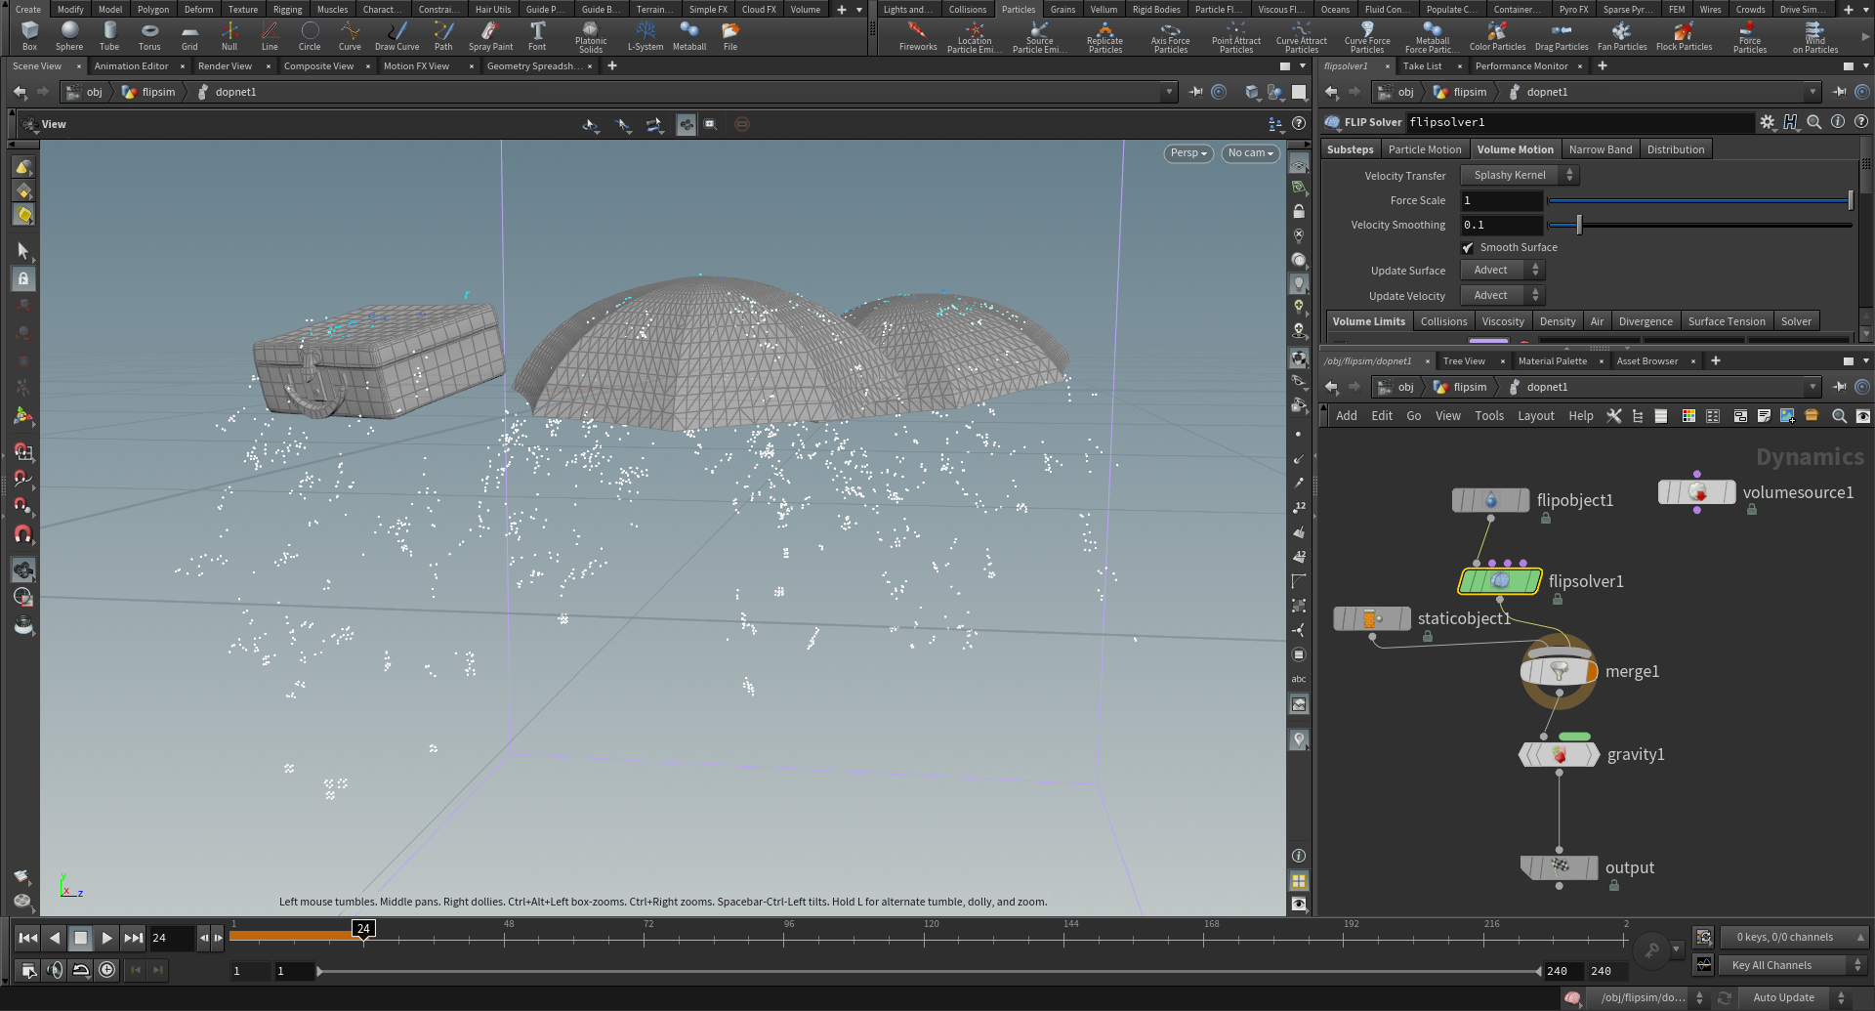Launch the Fireworks particle tool
1875x1011 pixels.
(x=918, y=36)
